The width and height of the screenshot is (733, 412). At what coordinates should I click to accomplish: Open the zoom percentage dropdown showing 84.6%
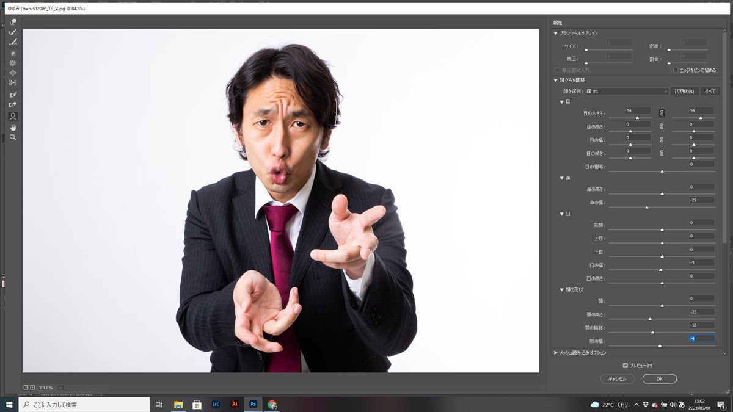click(x=59, y=387)
